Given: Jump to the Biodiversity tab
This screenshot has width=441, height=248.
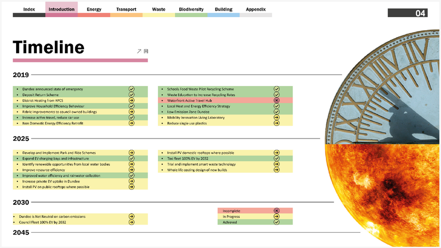Looking at the screenshot, I should tap(191, 9).
